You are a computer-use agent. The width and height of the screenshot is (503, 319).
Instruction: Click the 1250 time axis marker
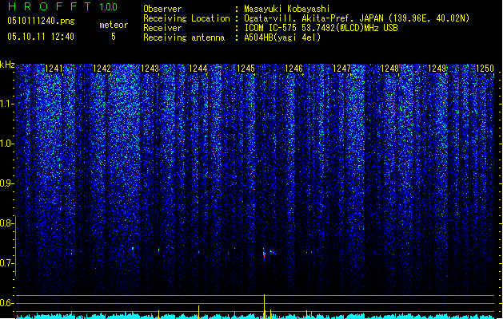click(485, 69)
